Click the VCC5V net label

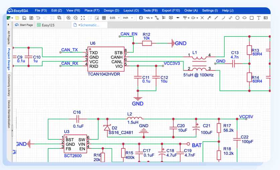pos(246,117)
